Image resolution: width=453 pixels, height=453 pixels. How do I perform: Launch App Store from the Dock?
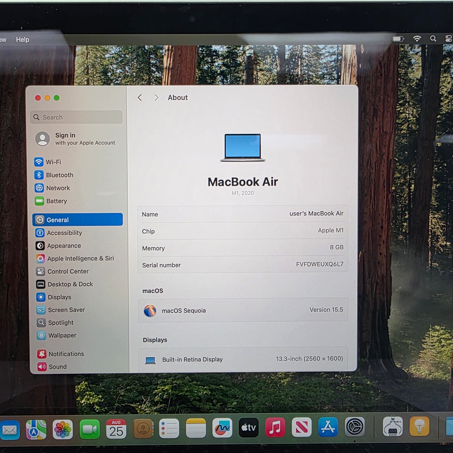[328, 427]
